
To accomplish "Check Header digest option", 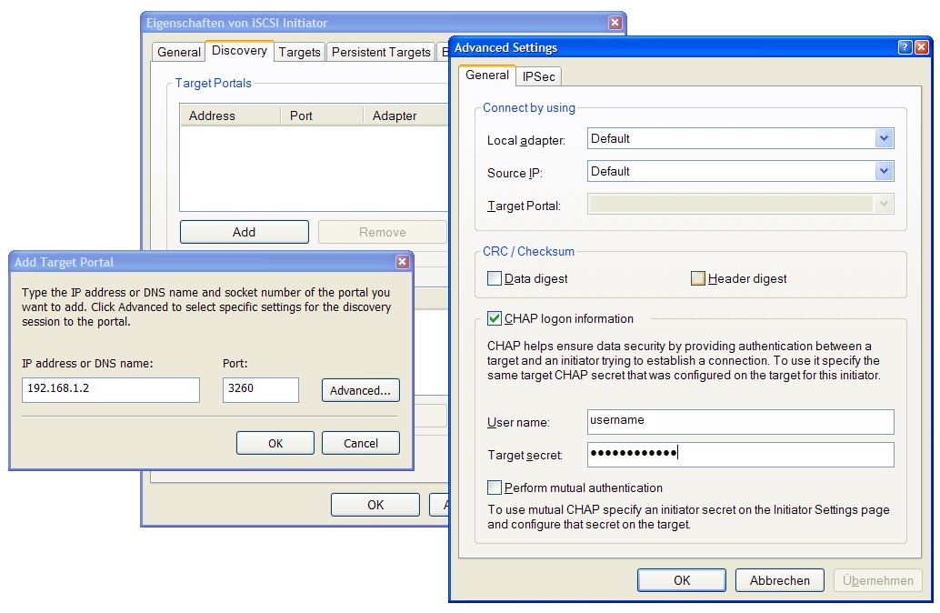I will 698,278.
